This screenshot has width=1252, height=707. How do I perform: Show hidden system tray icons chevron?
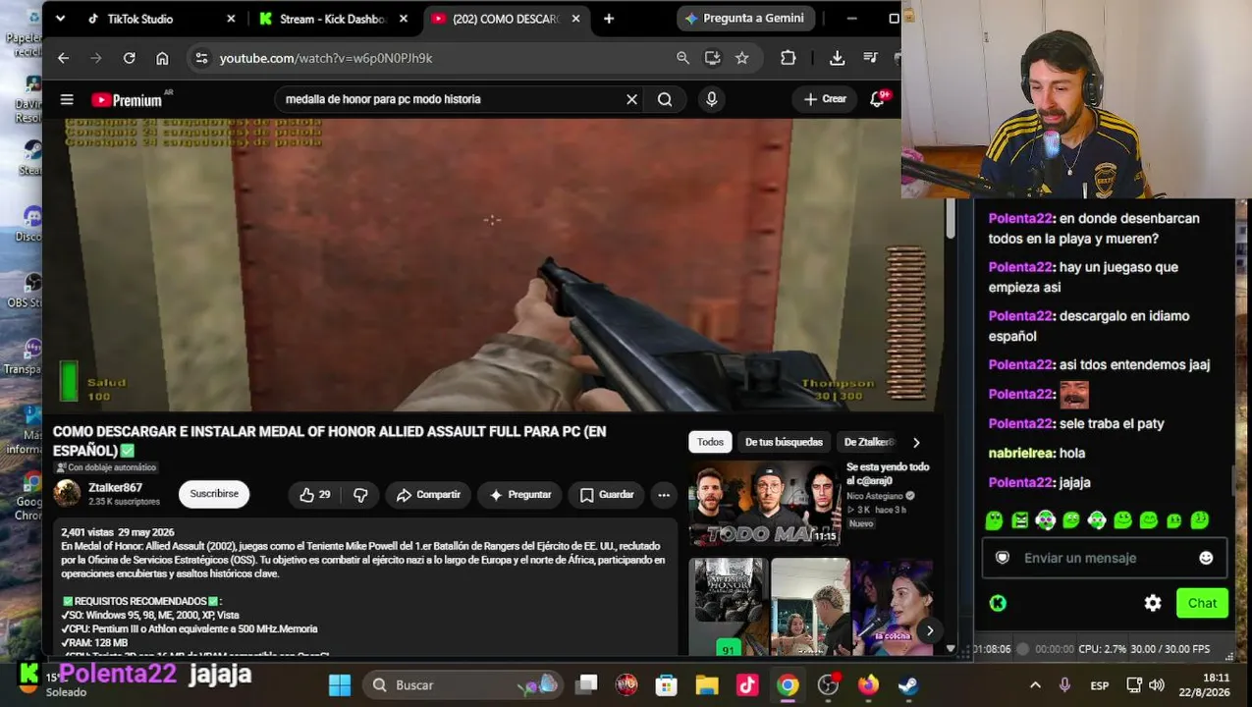(x=1035, y=685)
